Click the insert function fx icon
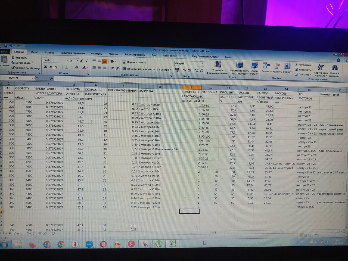This screenshot has width=348, height=261. pos(51,78)
